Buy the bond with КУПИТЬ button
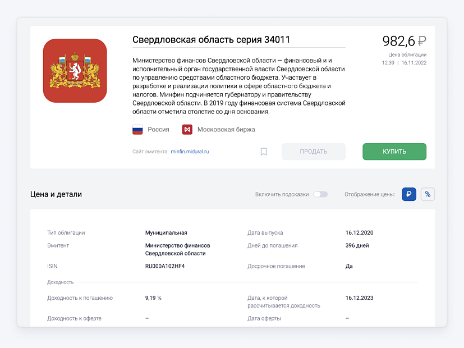Viewport: 464px width, 348px height. [x=394, y=152]
